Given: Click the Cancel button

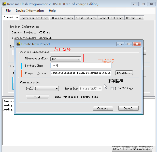Looking at the screenshot, I should [x=128, y=108].
